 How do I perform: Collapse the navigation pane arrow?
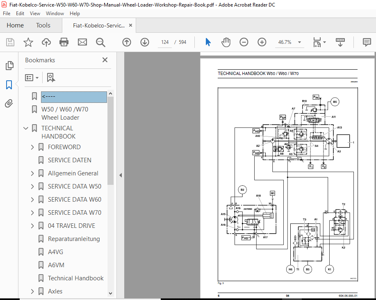121,175
